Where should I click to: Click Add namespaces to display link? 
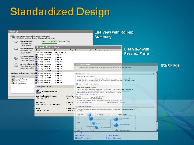coord(85,103)
